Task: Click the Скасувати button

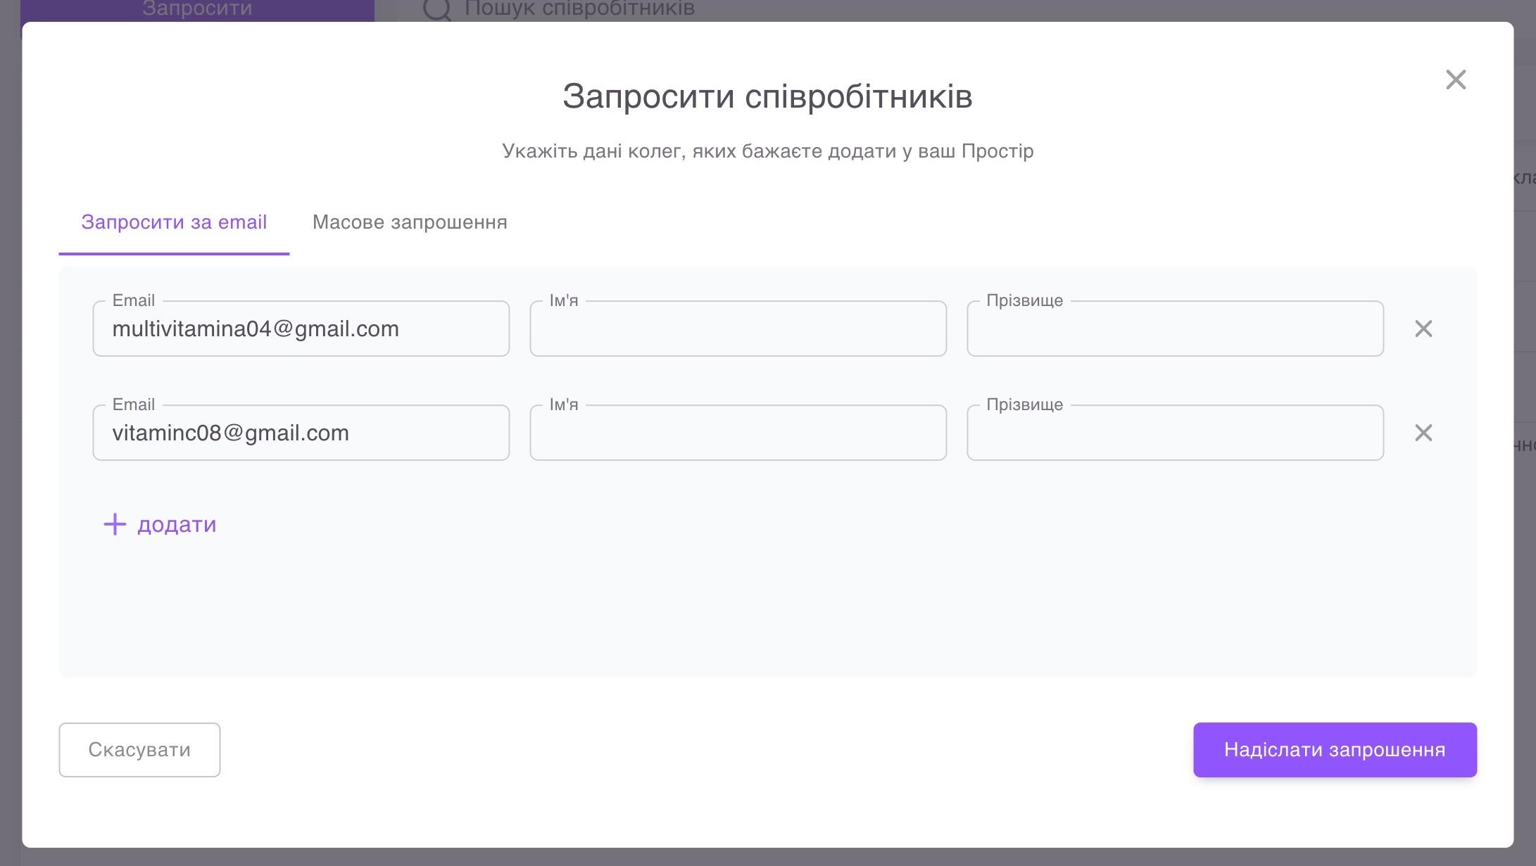Action: 139,749
